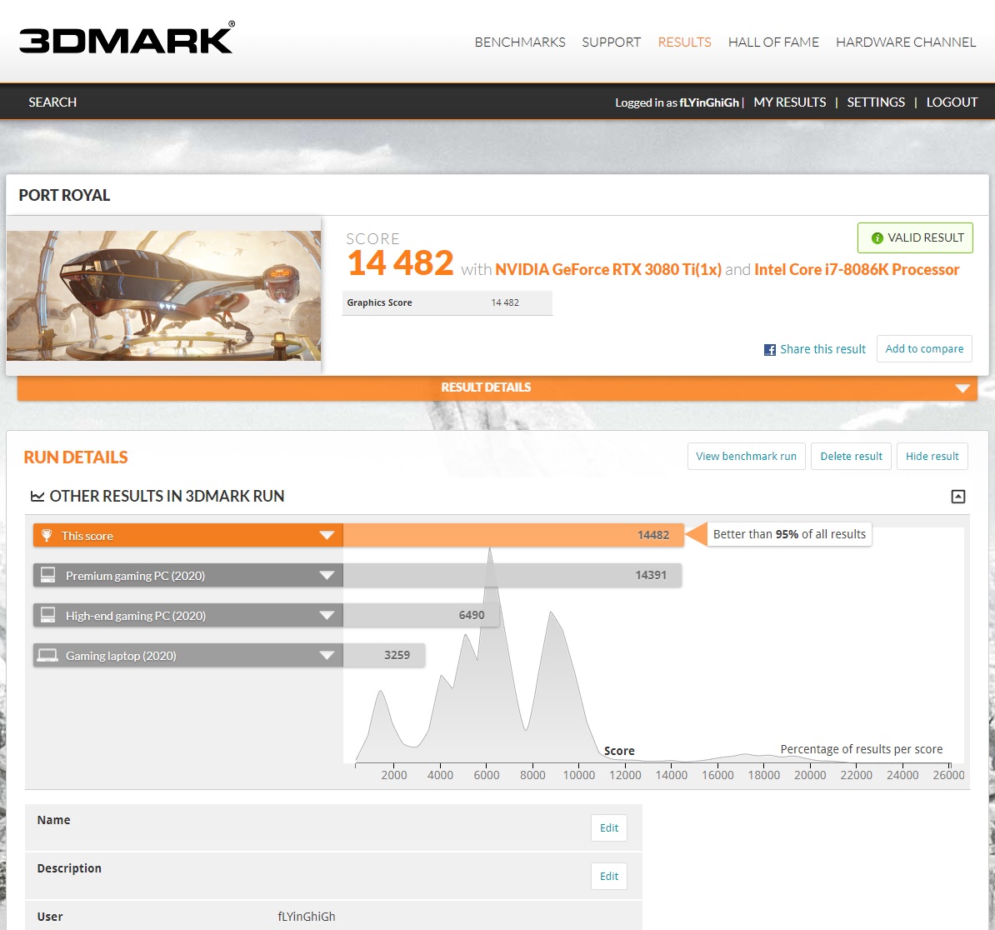995x930 pixels.
Task: Click View benchmark run button
Action: (747, 456)
